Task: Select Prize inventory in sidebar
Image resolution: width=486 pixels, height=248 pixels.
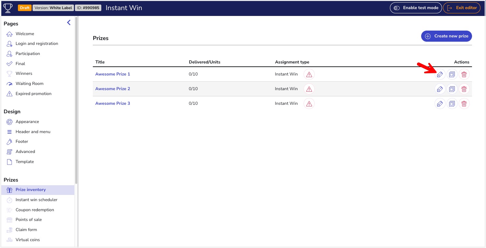Action: tap(38, 190)
